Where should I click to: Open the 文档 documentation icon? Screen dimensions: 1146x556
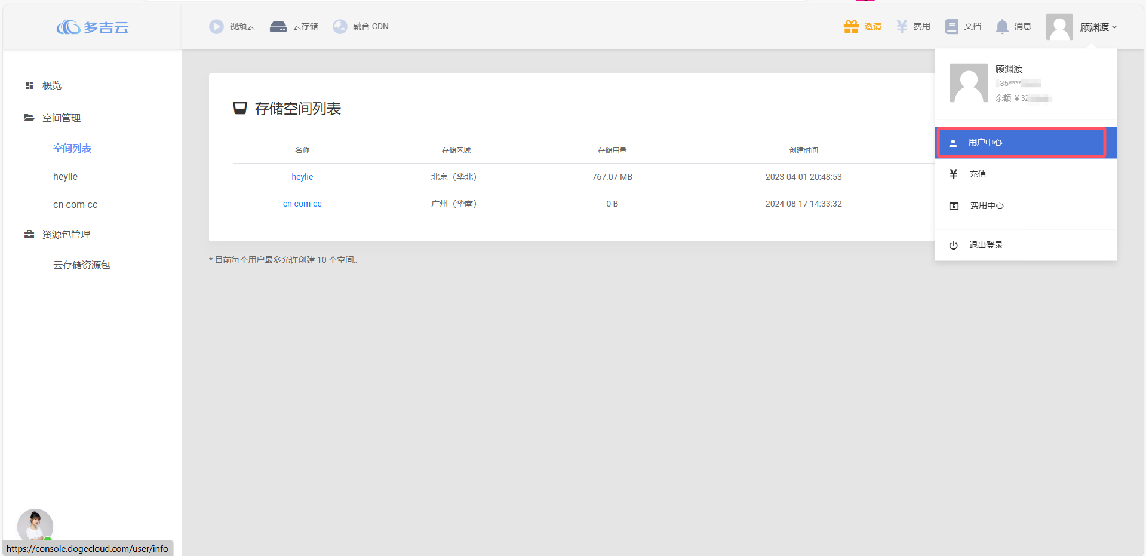[x=952, y=26]
